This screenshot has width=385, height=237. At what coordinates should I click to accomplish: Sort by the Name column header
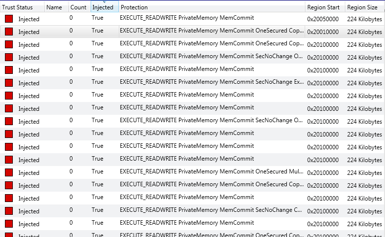pos(56,7)
